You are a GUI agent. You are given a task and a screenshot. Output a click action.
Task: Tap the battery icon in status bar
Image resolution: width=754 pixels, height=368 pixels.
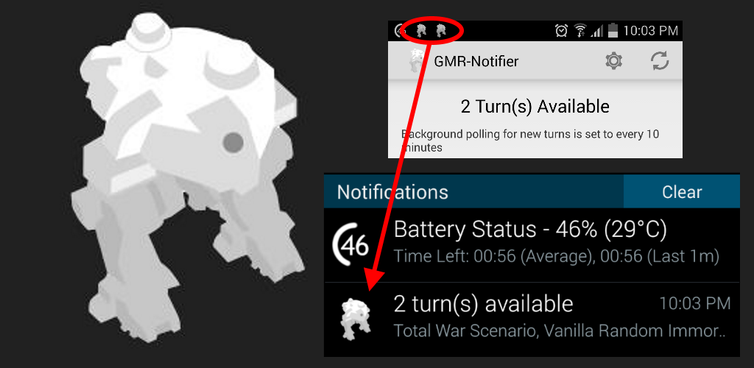613,31
